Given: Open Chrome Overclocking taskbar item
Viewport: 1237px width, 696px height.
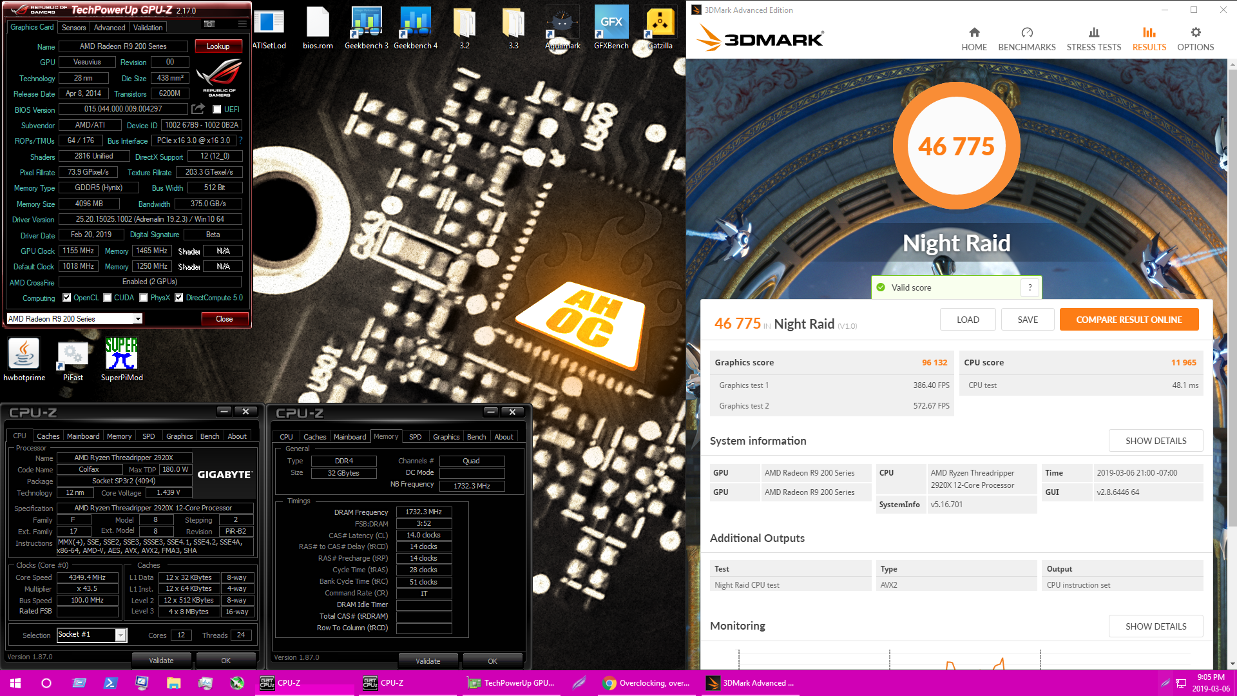Looking at the screenshot, I should [646, 683].
